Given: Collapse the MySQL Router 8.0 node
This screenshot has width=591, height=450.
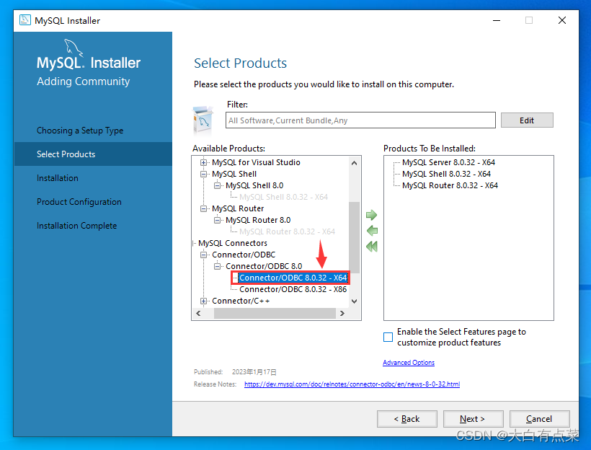Looking at the screenshot, I should 217,220.
